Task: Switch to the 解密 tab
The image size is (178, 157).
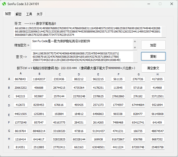Action: coord(18,14)
